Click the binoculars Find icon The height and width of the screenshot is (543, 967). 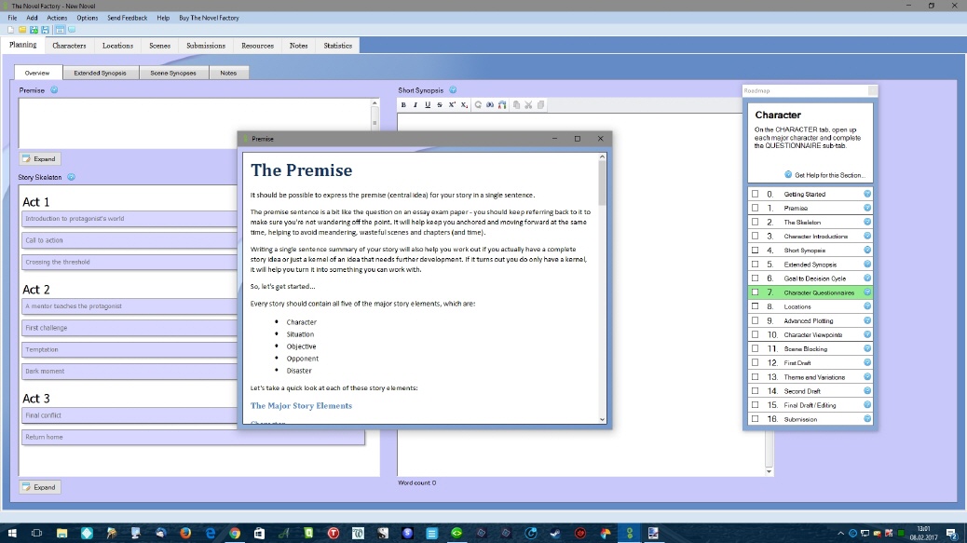coord(490,104)
